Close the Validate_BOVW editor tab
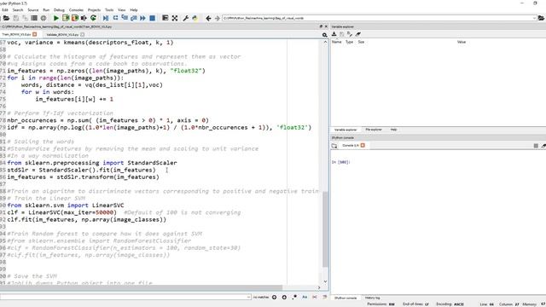Screen dimensions: 546x307 (x=83, y=34)
